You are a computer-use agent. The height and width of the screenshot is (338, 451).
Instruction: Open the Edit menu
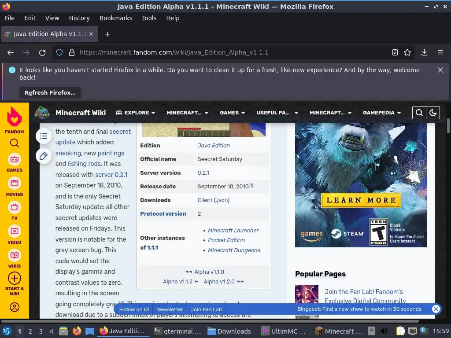coord(30,18)
